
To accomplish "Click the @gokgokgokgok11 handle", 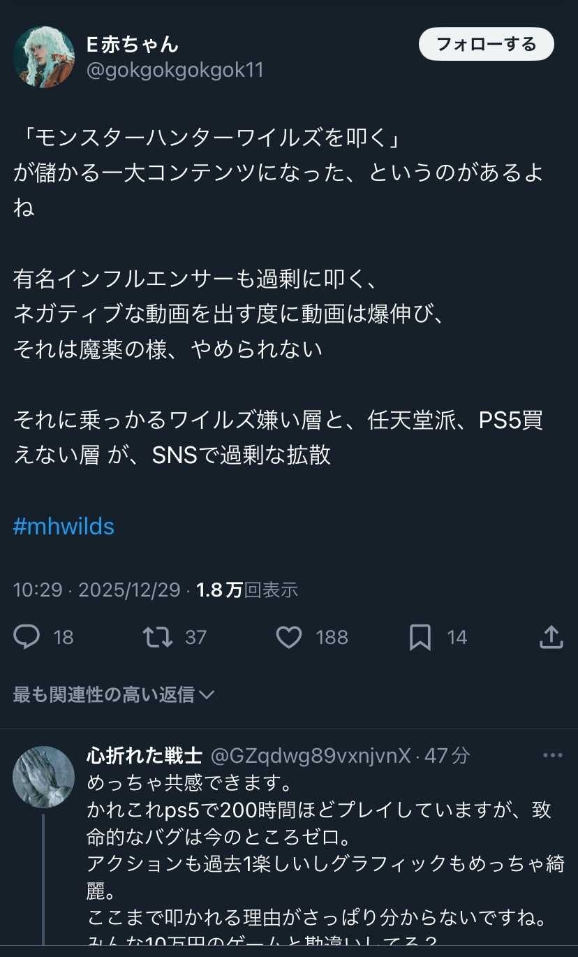I will coord(175,71).
